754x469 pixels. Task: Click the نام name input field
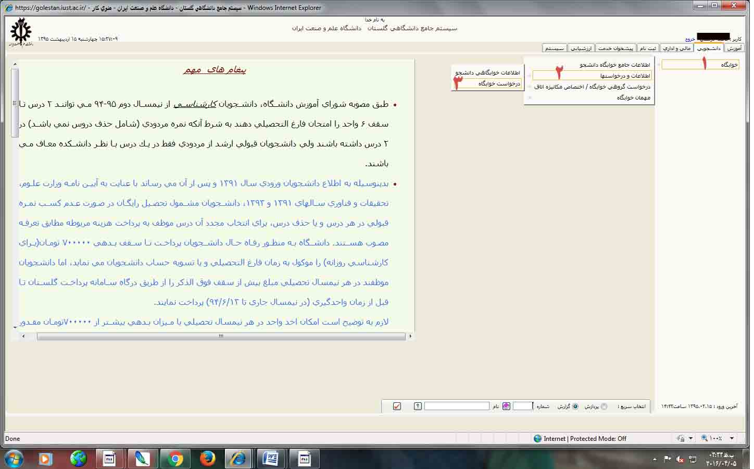pos(457,406)
